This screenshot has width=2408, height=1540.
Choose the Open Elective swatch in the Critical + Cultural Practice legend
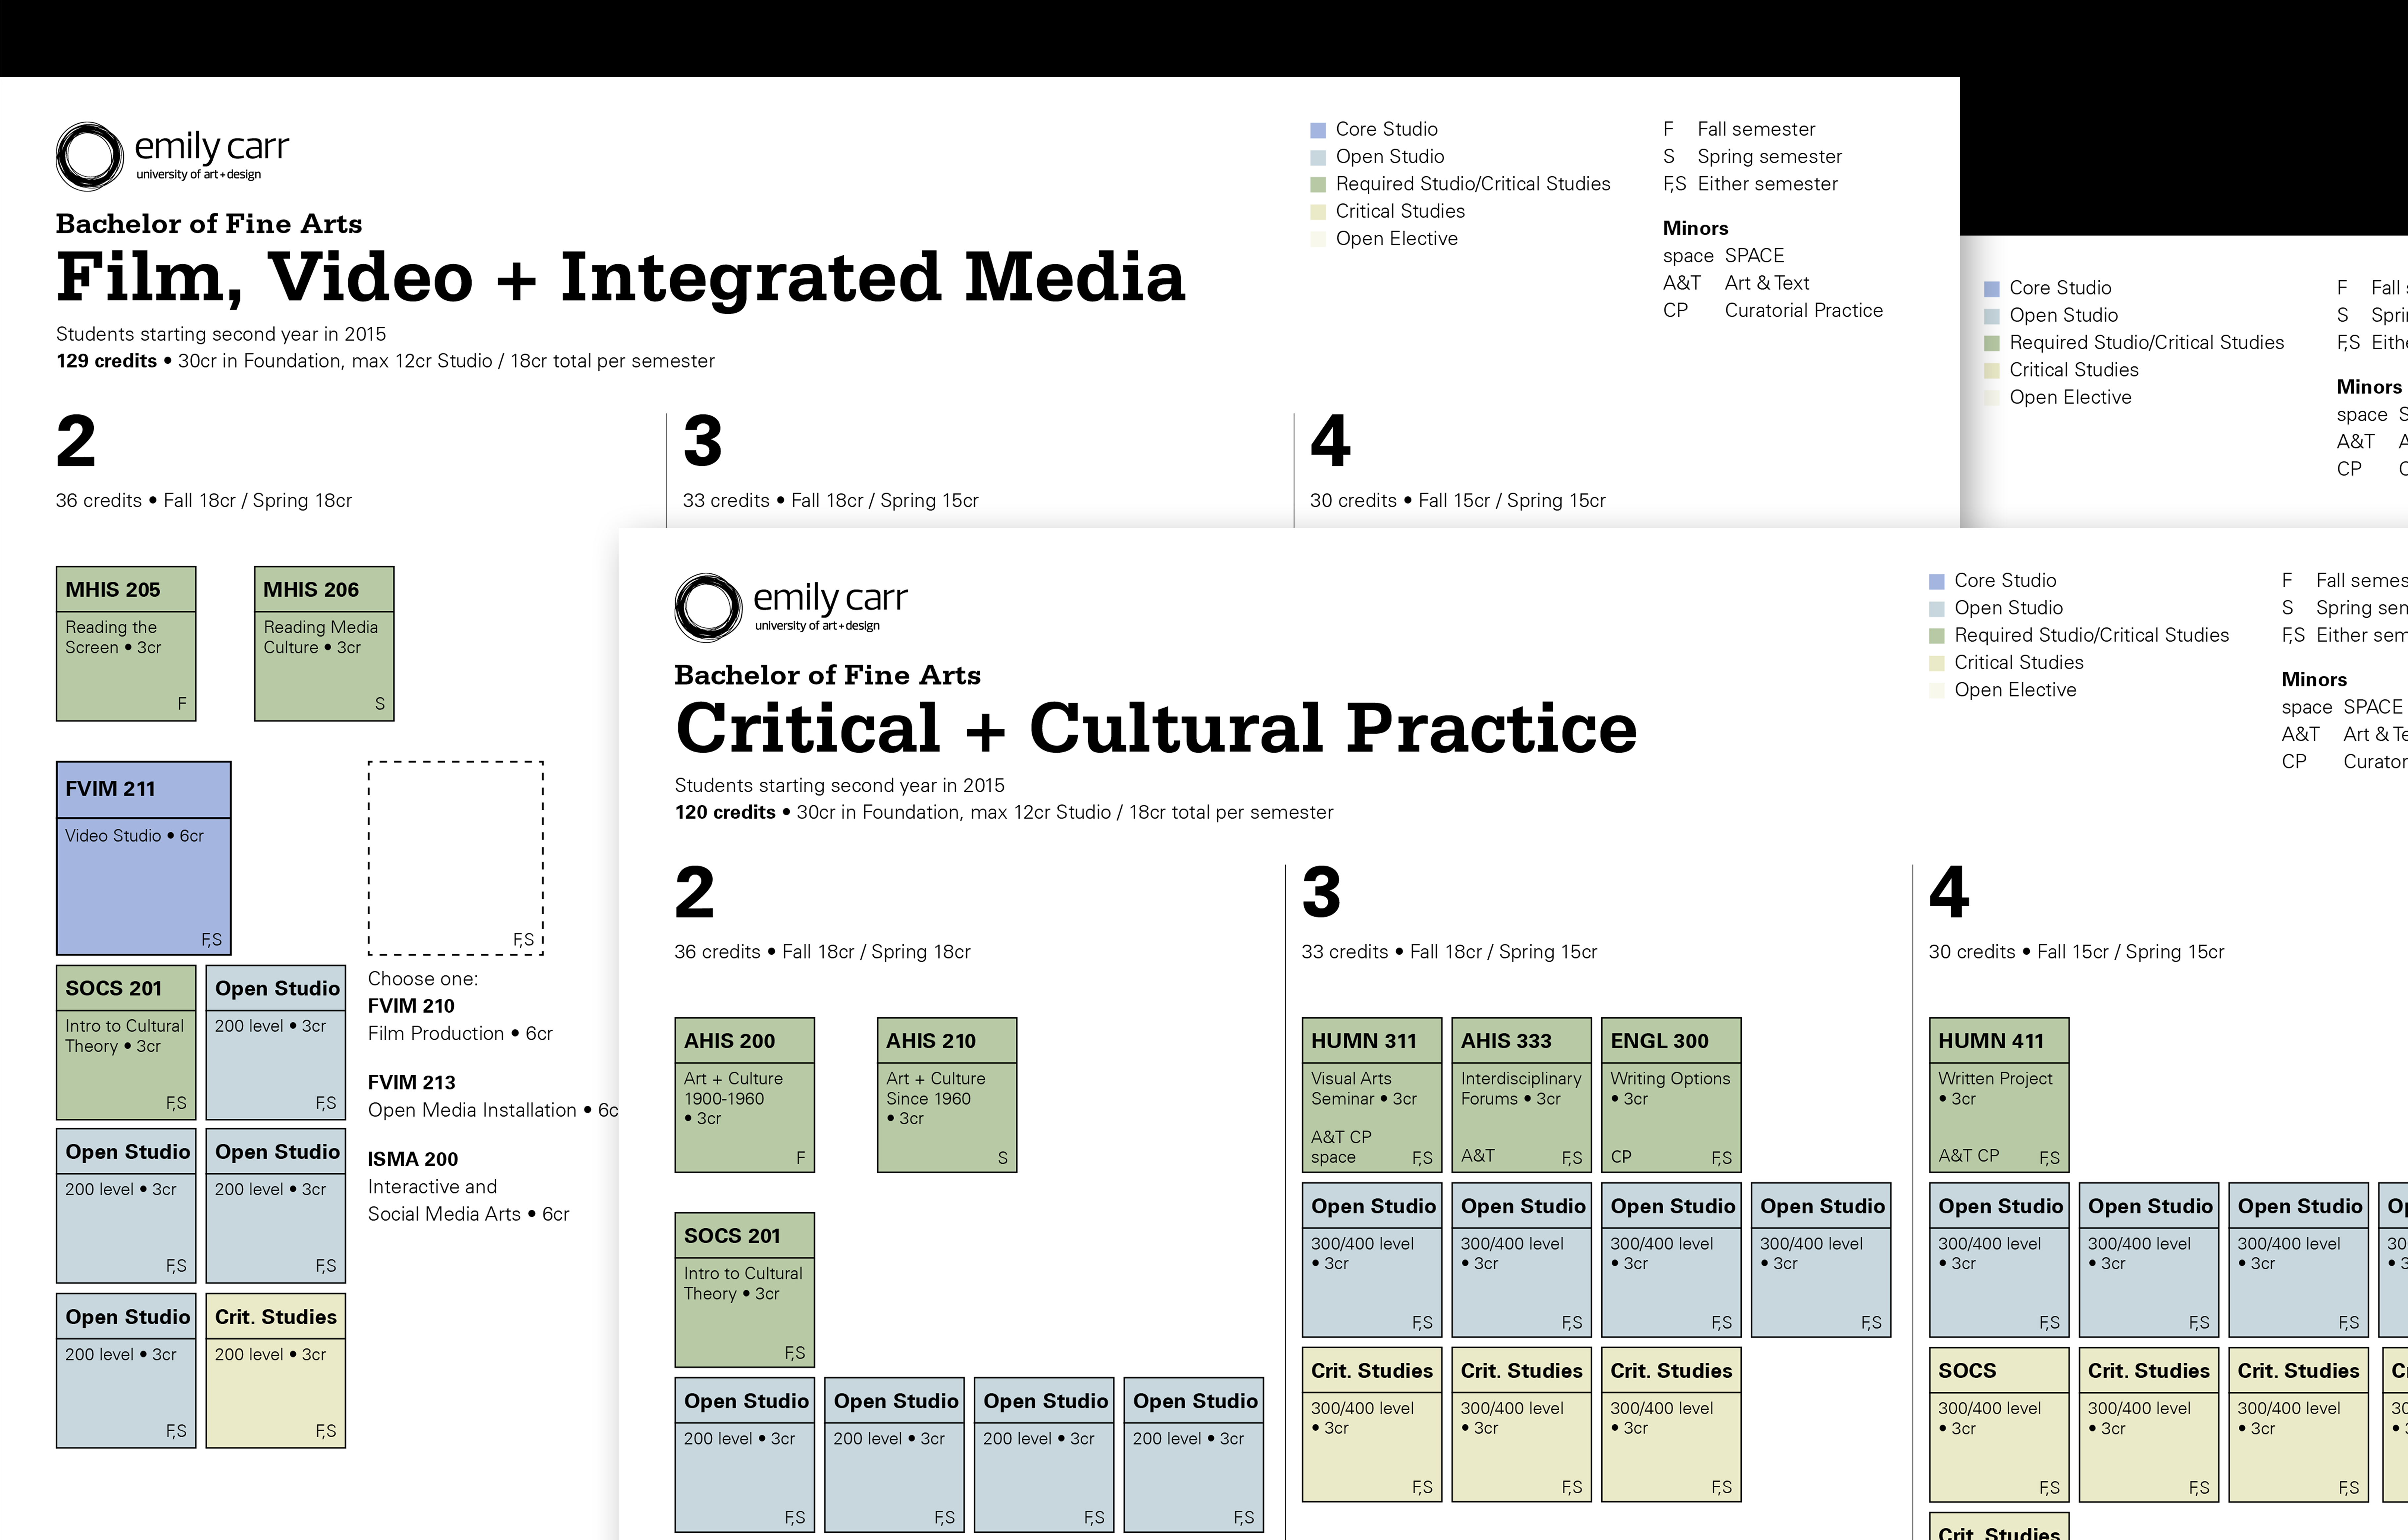tap(1937, 690)
